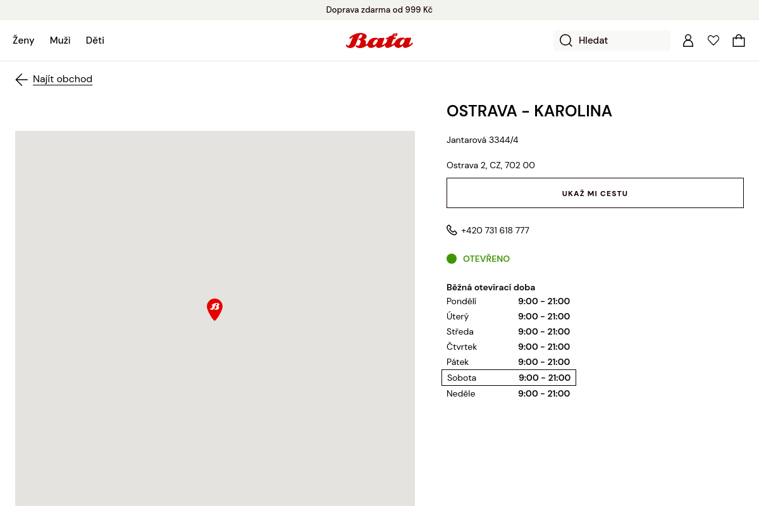Image resolution: width=759 pixels, height=506 pixels.
Task: Click the green open status dot
Action: pos(452,259)
